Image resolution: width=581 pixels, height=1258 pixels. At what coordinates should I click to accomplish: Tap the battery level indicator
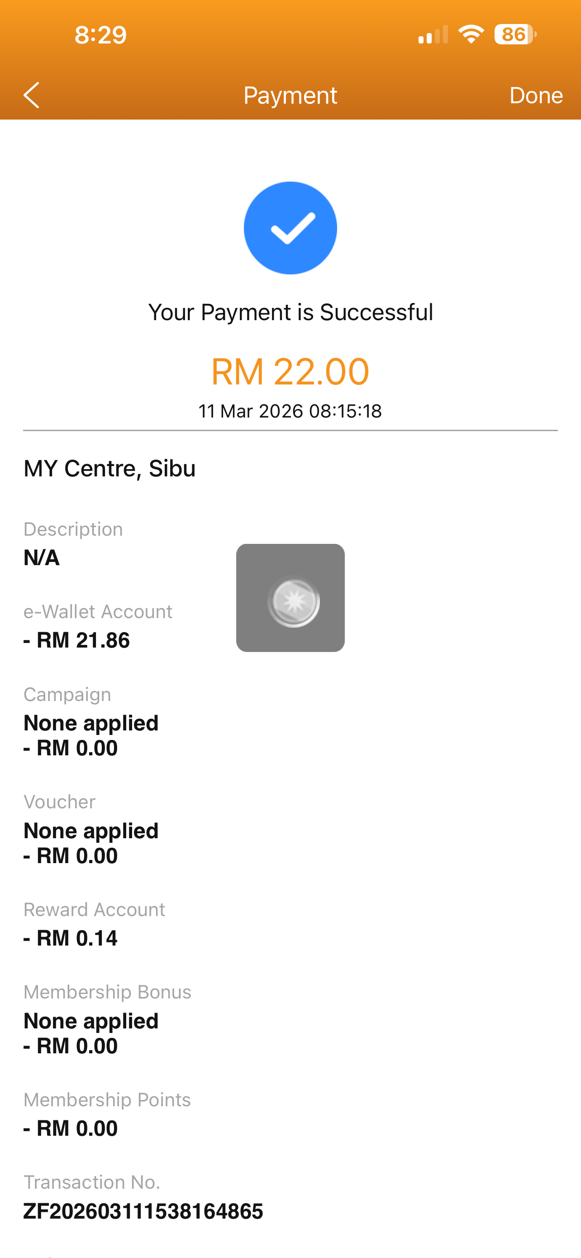pyautogui.click(x=515, y=34)
